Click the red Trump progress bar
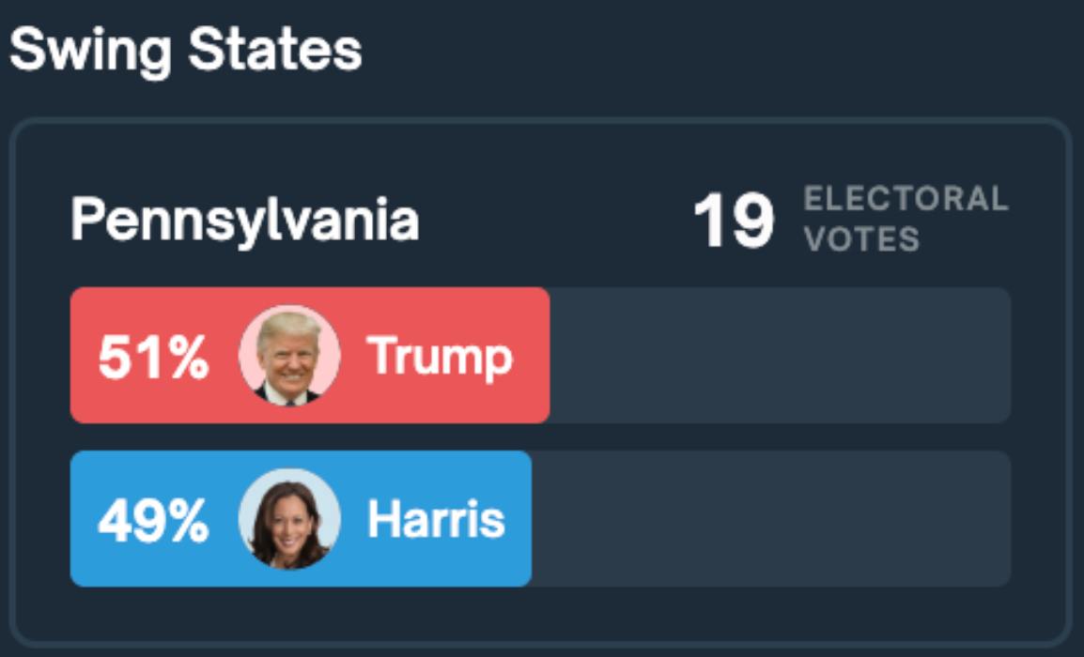Viewport: 1084px width, 657px height. pos(310,355)
